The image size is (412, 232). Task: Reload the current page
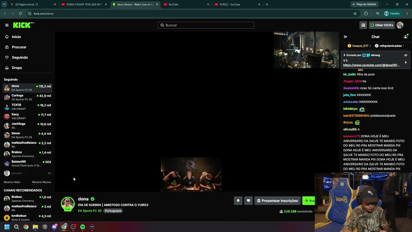click(x=20, y=14)
